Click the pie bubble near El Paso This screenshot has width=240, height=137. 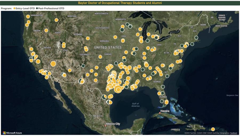tap(82, 81)
